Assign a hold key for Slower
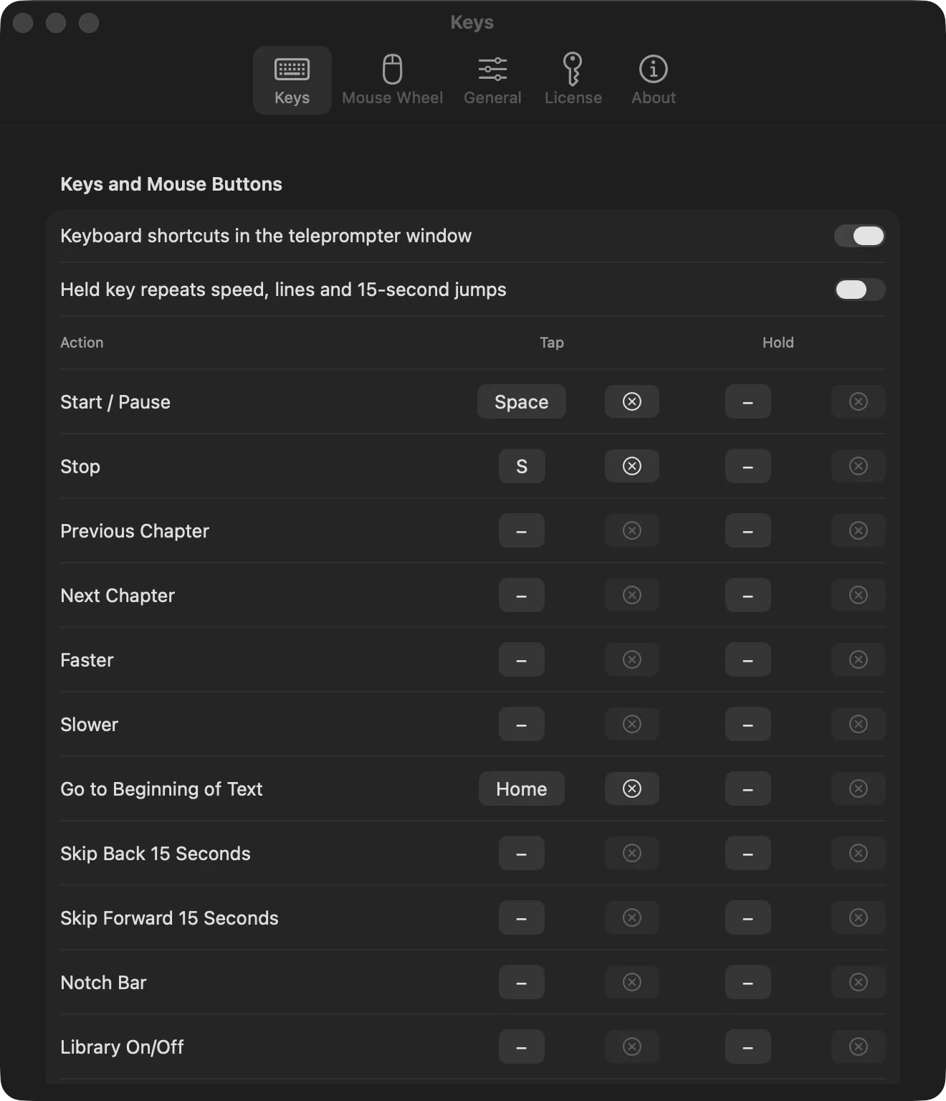 click(747, 724)
